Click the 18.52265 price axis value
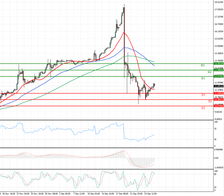Image resolution: width=224 pixels, height=196 pixels. tap(219, 2)
